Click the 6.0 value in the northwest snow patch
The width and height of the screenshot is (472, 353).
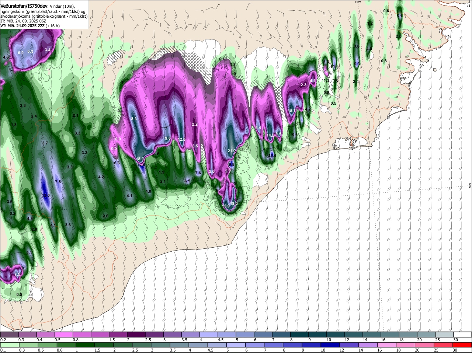pos(21,53)
